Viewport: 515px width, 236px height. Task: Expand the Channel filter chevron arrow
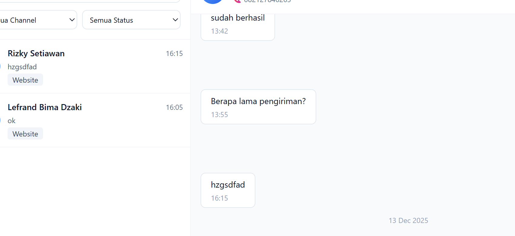pyautogui.click(x=72, y=20)
